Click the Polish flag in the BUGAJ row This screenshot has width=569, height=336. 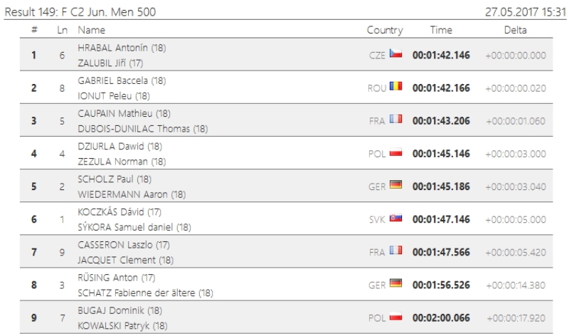395,317
